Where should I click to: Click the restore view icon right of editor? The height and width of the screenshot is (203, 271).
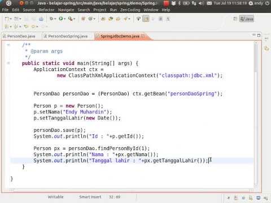[266, 39]
